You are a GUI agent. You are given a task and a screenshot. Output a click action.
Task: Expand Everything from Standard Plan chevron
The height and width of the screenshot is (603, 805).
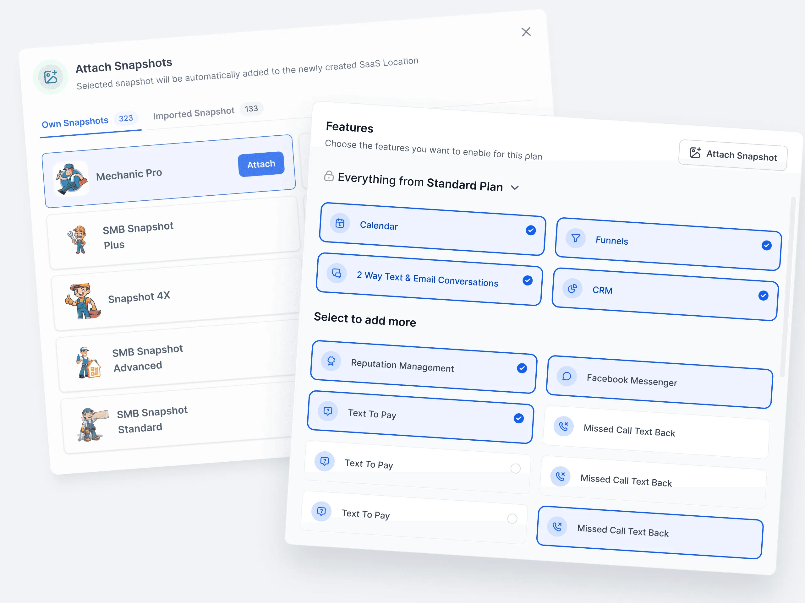tap(515, 188)
